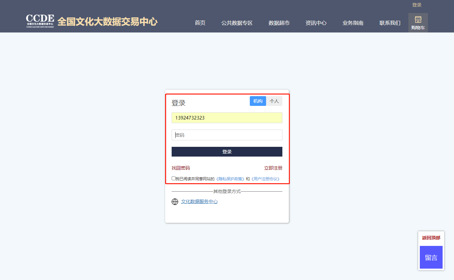This screenshot has height=280, width=454.
Task: Switch to 个人 login type
Action: point(274,101)
